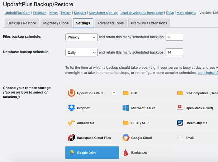Click the Microsoft Azure label text
218x162 pixels.
click(143, 108)
